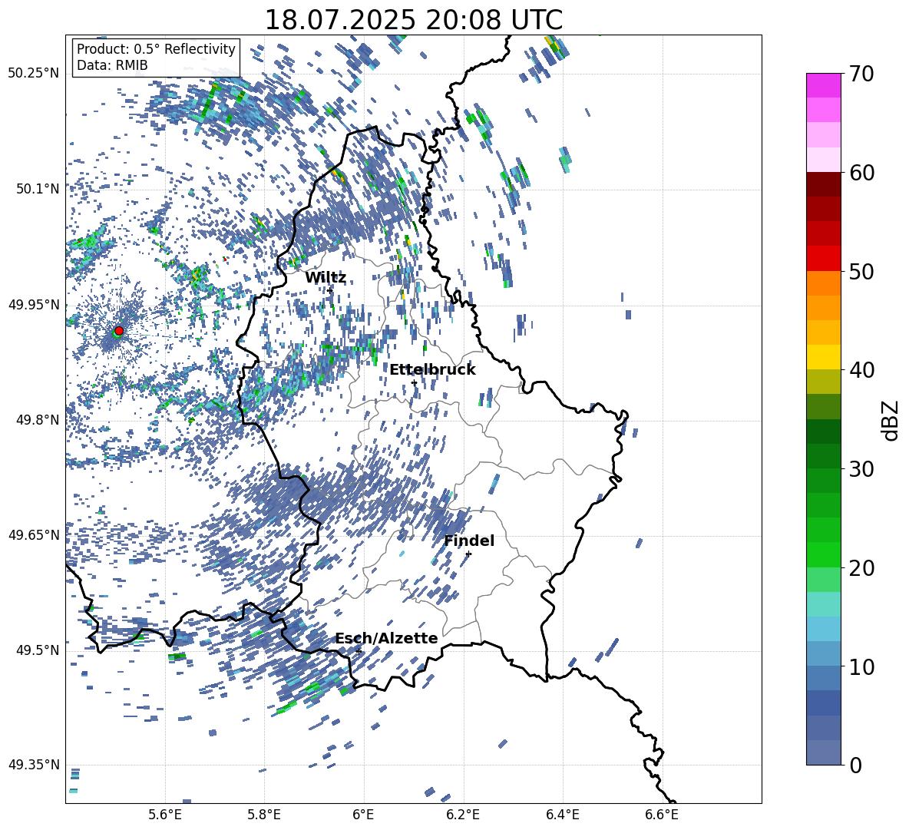Image resolution: width=909 pixels, height=830 pixels.
Task: Click the 6.2°E longitude label
Action: pyautogui.click(x=463, y=815)
